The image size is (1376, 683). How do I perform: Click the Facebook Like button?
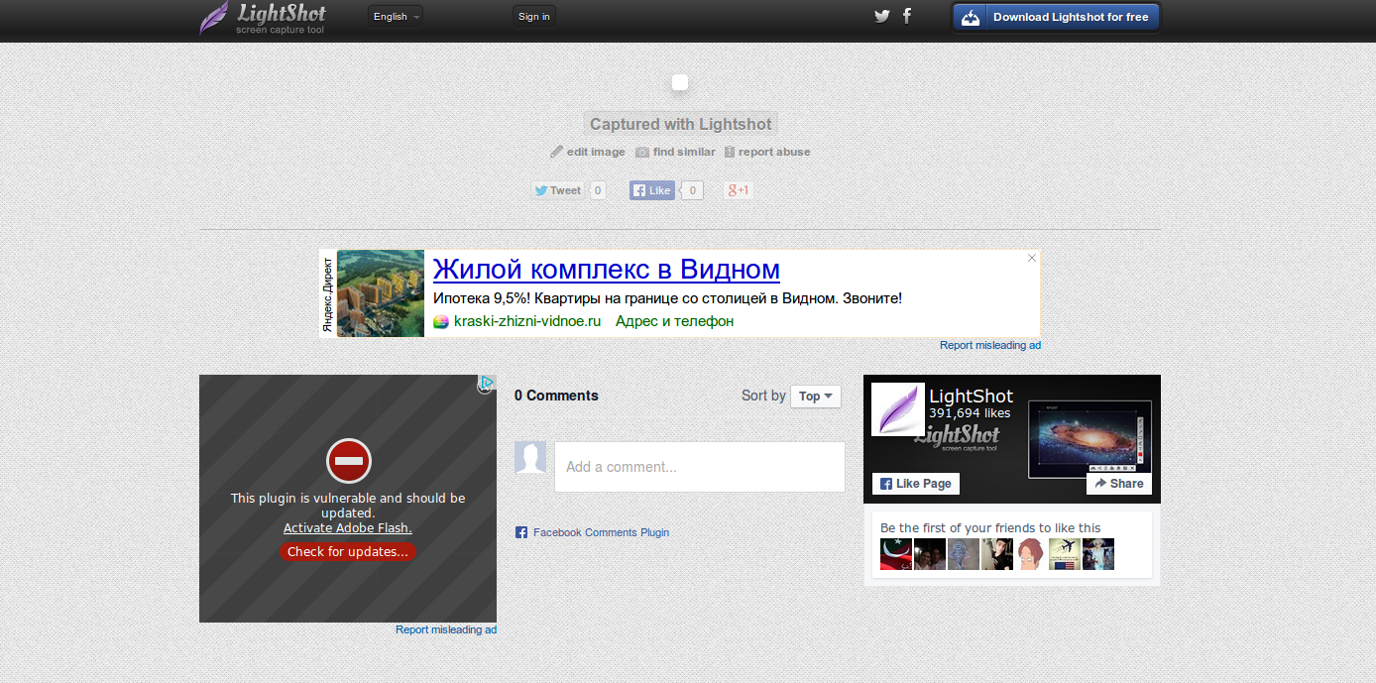click(x=652, y=190)
